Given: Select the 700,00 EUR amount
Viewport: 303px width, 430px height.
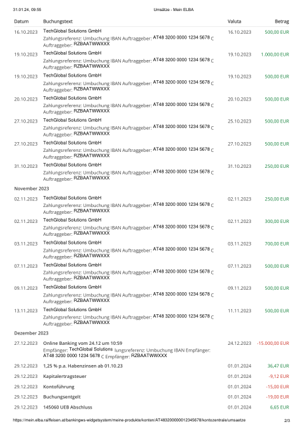Looking at the screenshot, I should click(x=277, y=244).
